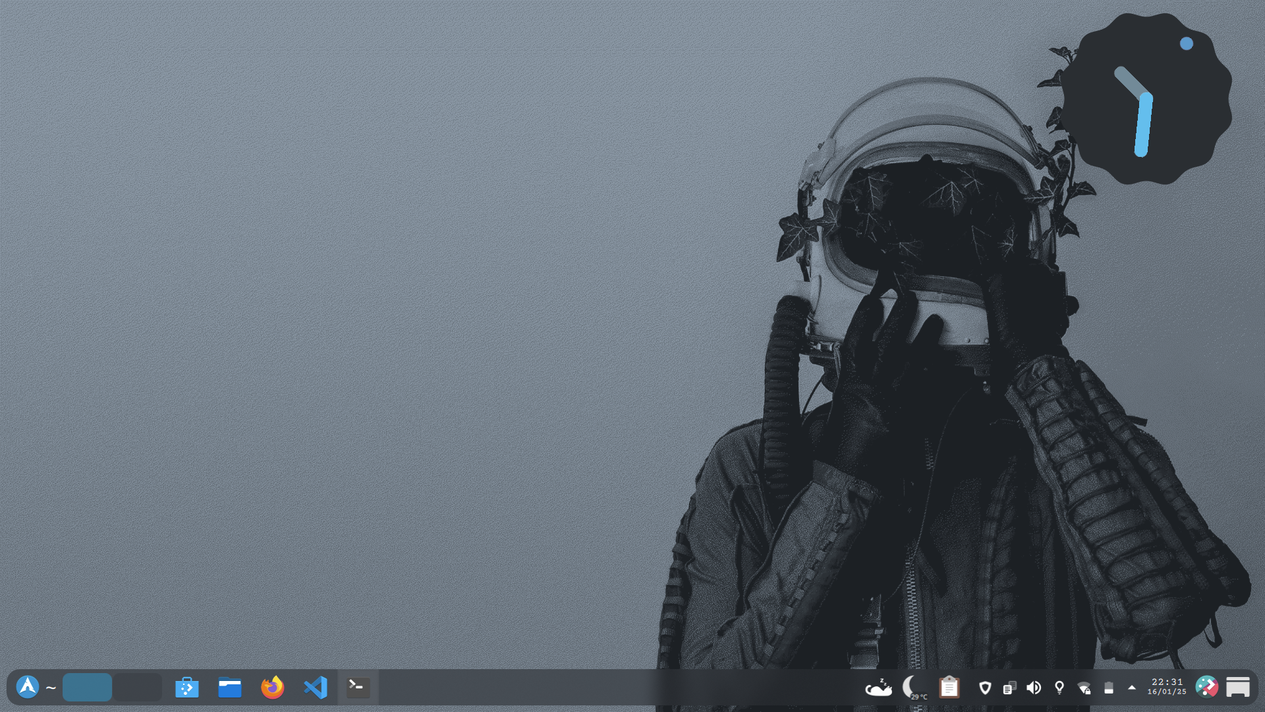Open calendar from the 22:31 clock
This screenshot has height=712, width=1265.
point(1167,687)
